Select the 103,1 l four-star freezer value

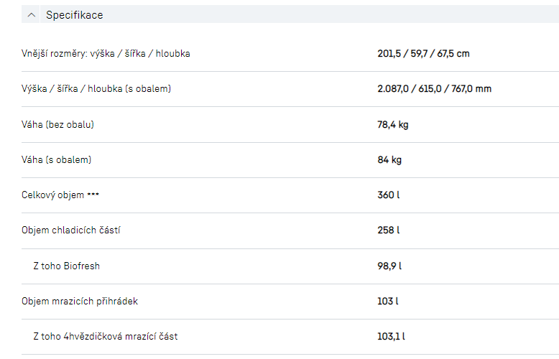coord(391,337)
